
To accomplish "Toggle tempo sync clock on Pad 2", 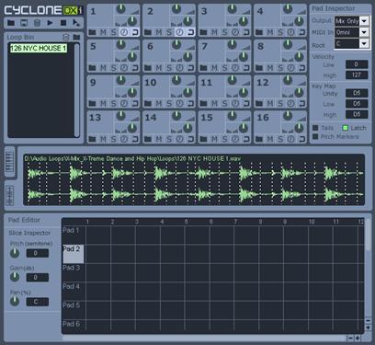I will [x=180, y=32].
